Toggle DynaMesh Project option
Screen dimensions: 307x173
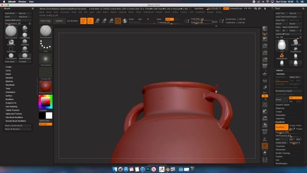299,129
